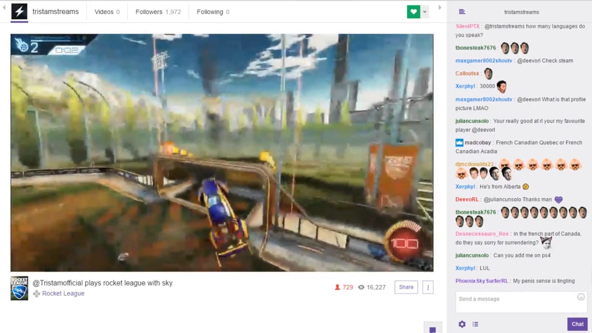The height and width of the screenshot is (333, 592).
Task: Click username Calloutsx in chat
Action: (x=467, y=74)
